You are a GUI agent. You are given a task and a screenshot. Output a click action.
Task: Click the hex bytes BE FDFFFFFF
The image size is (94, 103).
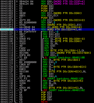pos(28,32)
